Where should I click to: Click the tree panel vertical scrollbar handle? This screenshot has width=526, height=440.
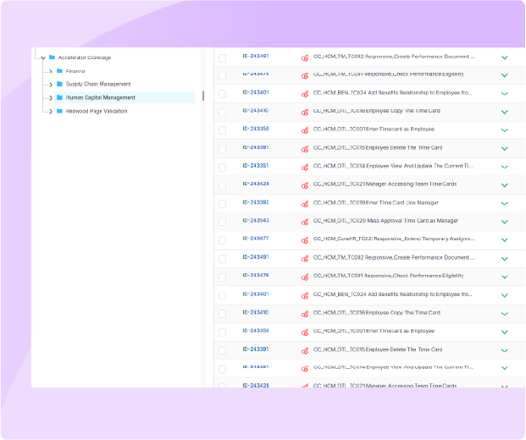pyautogui.click(x=202, y=96)
